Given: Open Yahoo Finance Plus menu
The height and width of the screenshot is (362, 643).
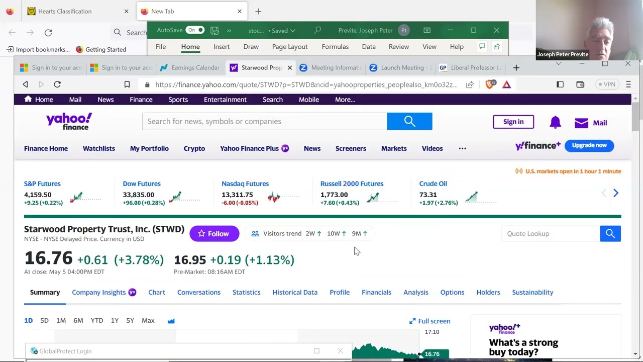Looking at the screenshot, I should 254,148.
